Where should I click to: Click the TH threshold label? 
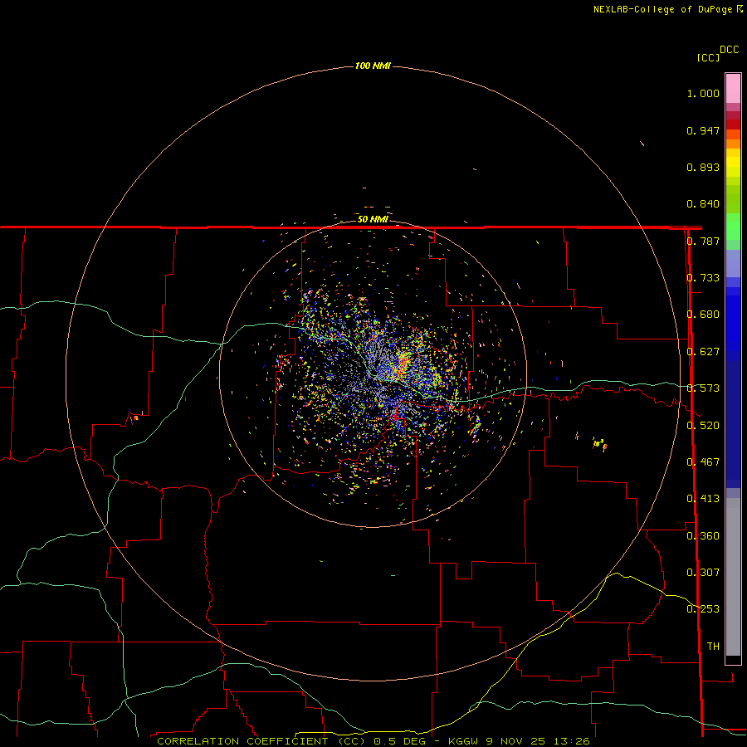[713, 647]
